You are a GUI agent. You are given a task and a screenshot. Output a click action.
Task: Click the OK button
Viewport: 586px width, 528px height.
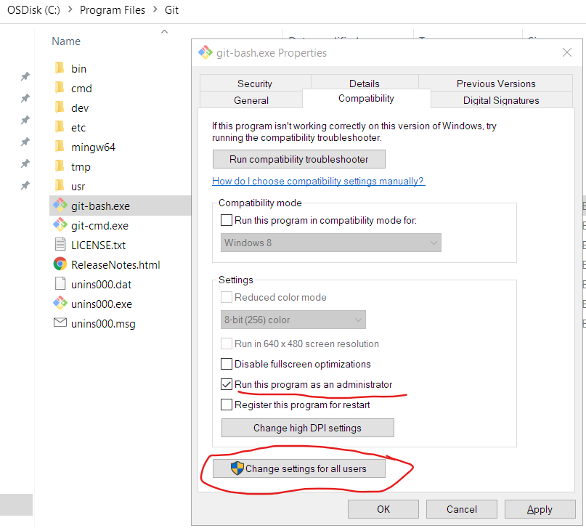click(x=383, y=509)
